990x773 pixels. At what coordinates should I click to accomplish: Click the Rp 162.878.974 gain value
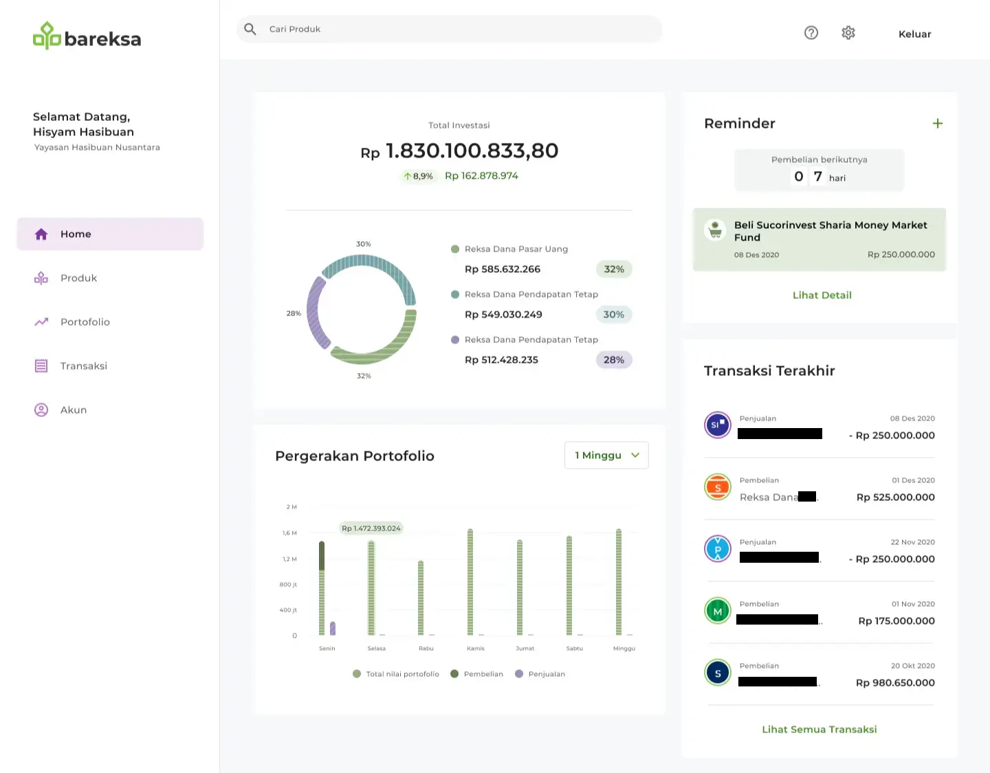pyautogui.click(x=481, y=176)
